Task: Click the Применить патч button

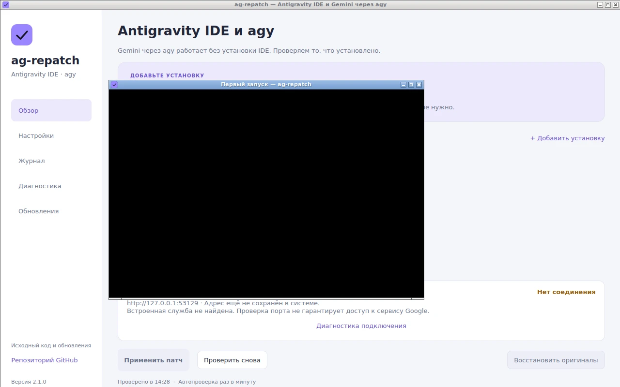Action: (154, 360)
